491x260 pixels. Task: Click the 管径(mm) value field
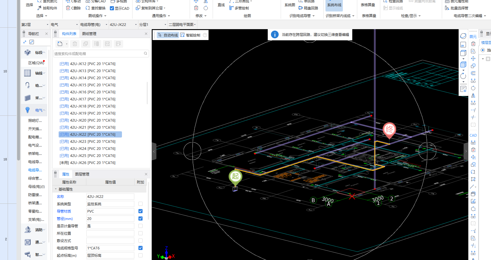click(x=110, y=218)
